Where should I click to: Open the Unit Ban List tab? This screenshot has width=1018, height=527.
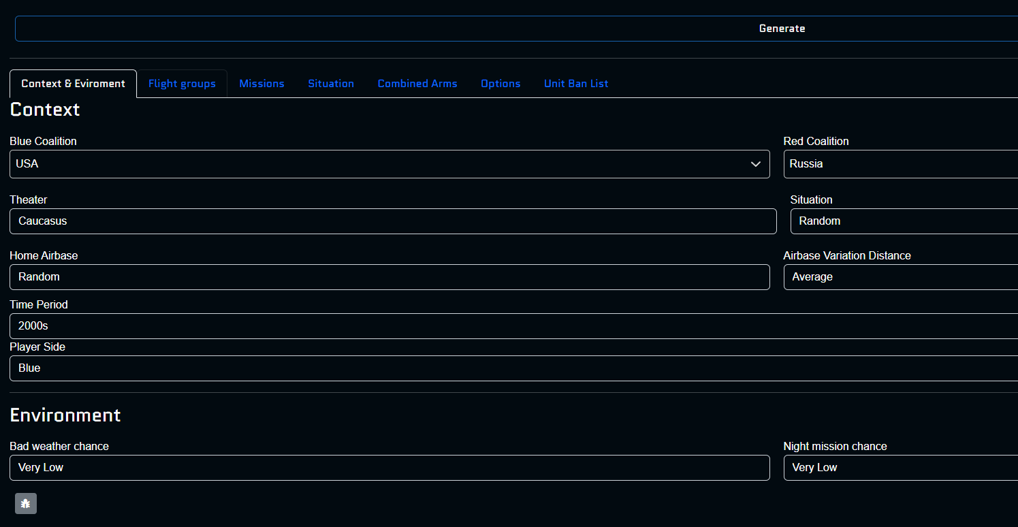[576, 84]
